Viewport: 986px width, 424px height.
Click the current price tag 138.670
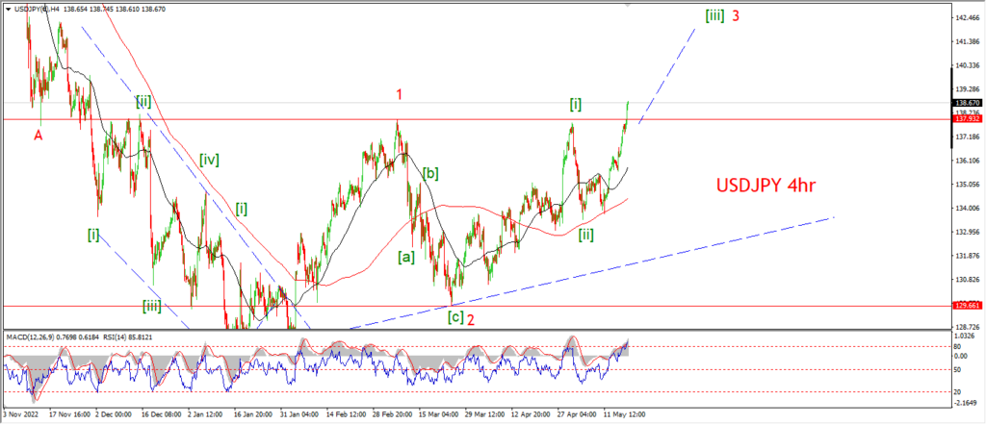pos(966,103)
